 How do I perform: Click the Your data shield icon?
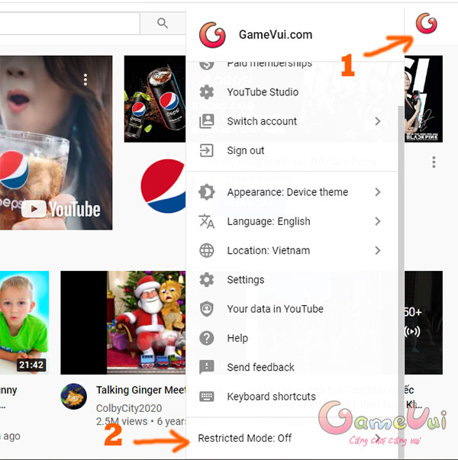pyautogui.click(x=207, y=309)
